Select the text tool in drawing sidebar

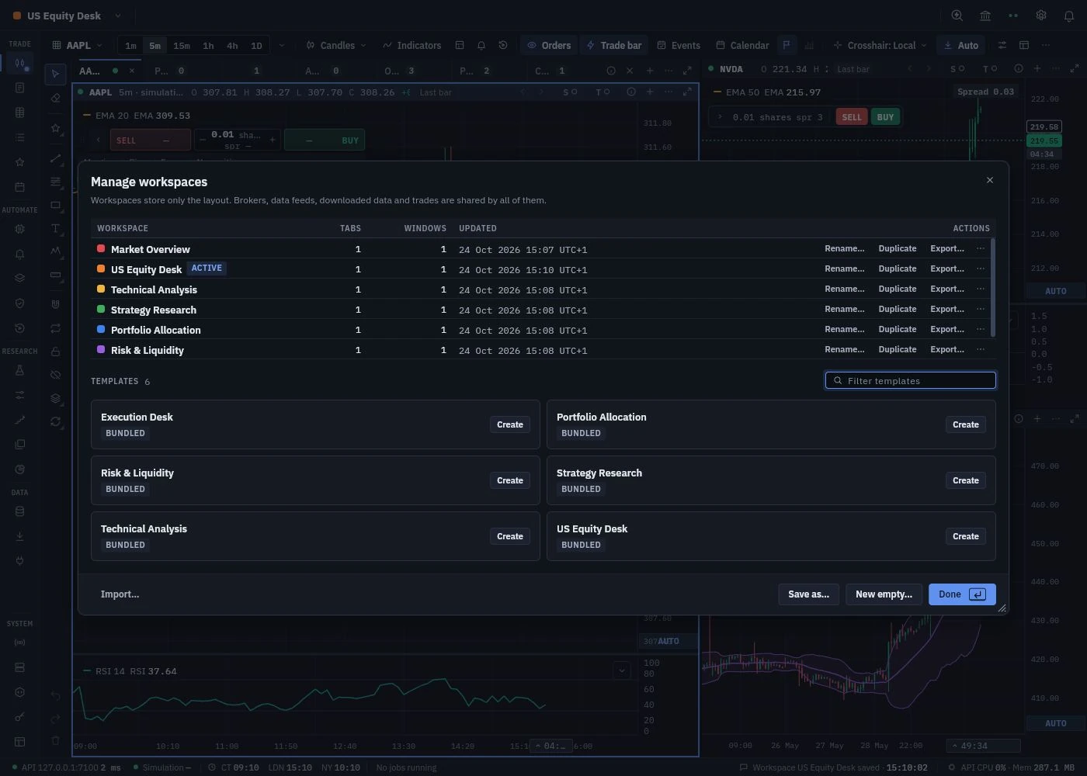tap(55, 228)
